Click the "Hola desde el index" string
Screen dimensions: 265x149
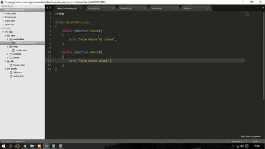click(96, 40)
